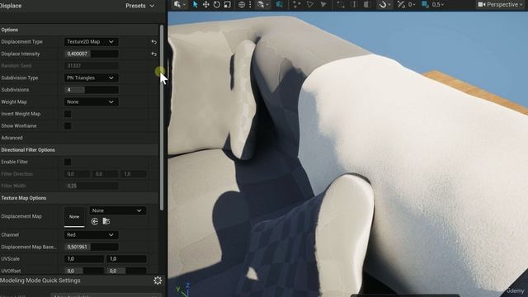Viewport: 528px width, 297px height.
Task: Click the Subdivision Type label
Action: point(20,78)
